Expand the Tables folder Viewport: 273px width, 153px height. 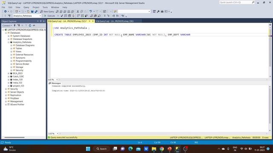[12, 48]
